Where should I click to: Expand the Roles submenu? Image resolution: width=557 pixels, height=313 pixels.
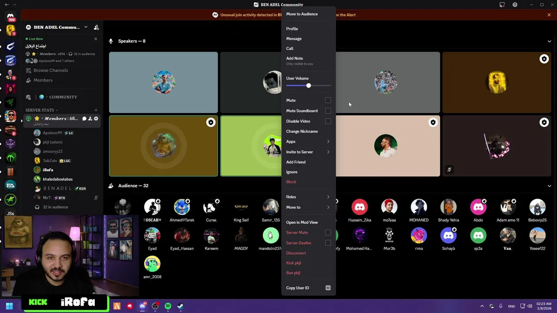point(309,197)
